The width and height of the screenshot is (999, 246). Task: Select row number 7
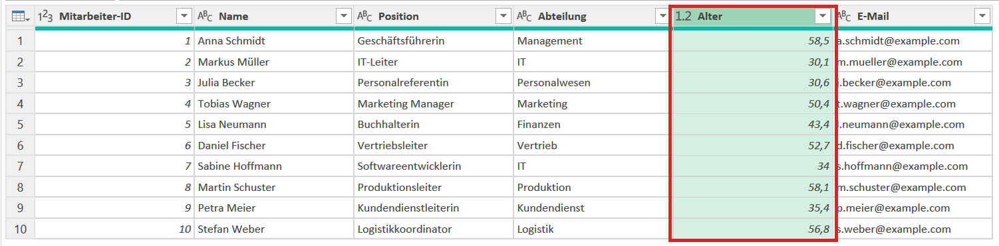coord(20,166)
